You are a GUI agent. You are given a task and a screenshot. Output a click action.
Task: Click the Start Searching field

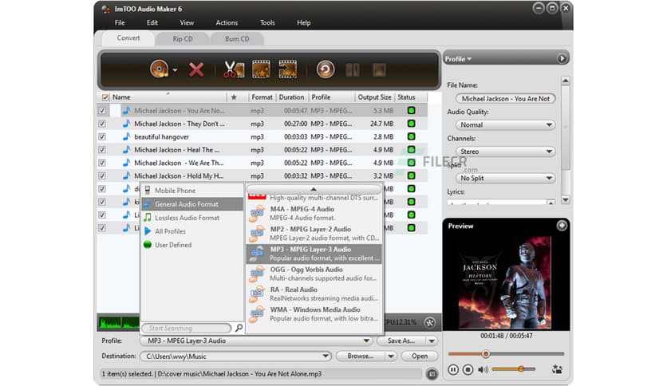click(187, 329)
